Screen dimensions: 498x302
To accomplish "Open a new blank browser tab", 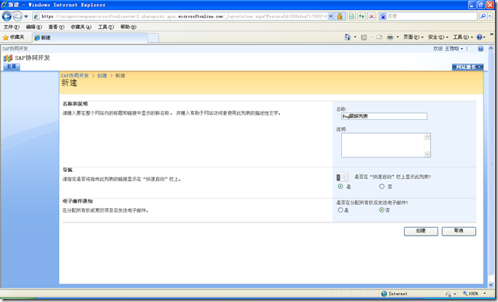I will coord(153,38).
